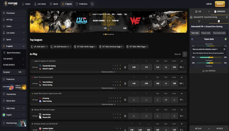
Task: Click the LOG IN button
Action: pyautogui.click(x=209, y=4)
